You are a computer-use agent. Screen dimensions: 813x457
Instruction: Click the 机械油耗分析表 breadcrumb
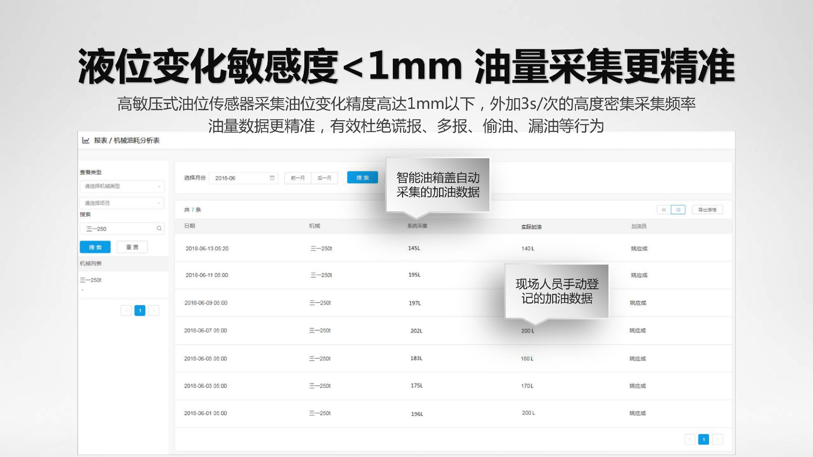[137, 140]
